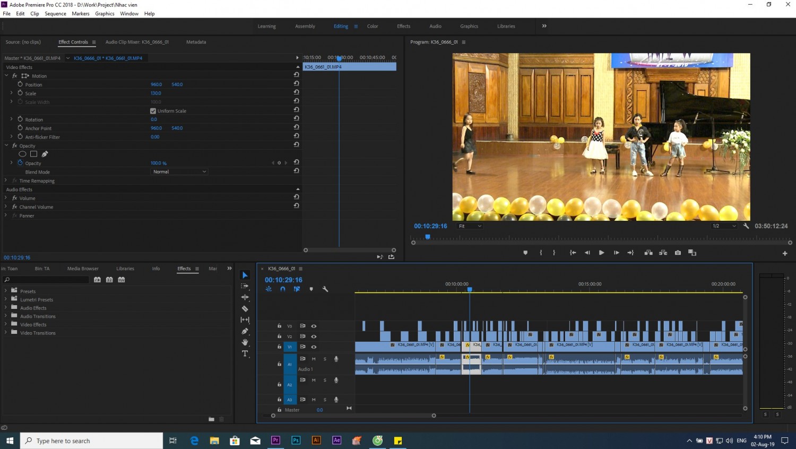Viewport: 796px width, 449px height.
Task: Click the Export Frame camera icon
Action: (678, 253)
